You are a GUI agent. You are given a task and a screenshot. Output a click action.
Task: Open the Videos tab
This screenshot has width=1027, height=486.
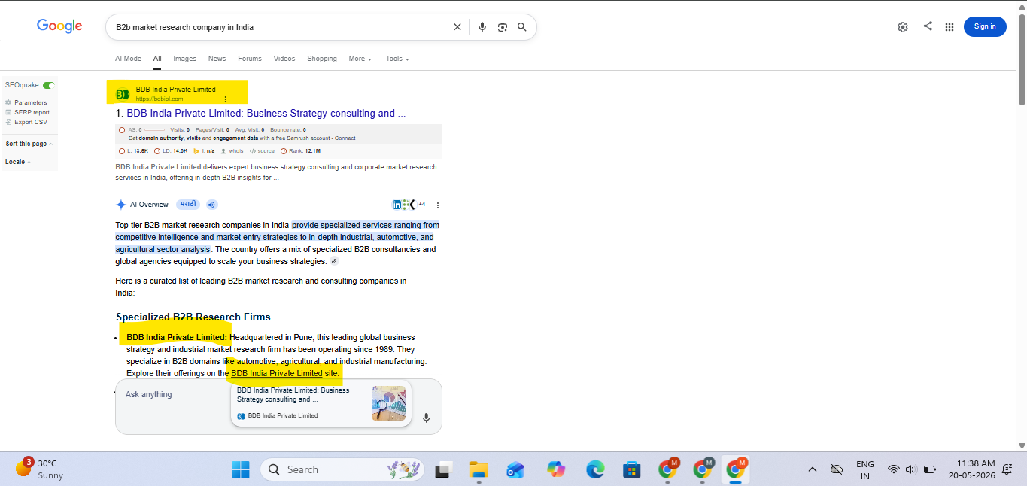tap(284, 59)
